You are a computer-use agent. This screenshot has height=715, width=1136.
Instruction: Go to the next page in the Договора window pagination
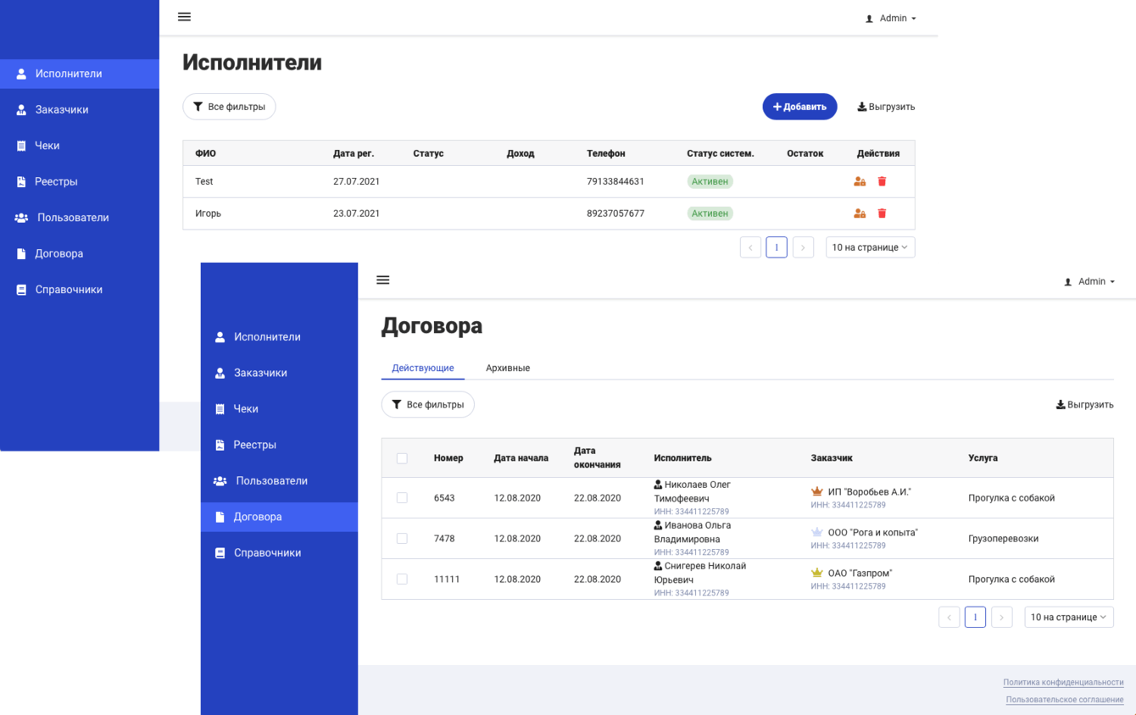1002,618
